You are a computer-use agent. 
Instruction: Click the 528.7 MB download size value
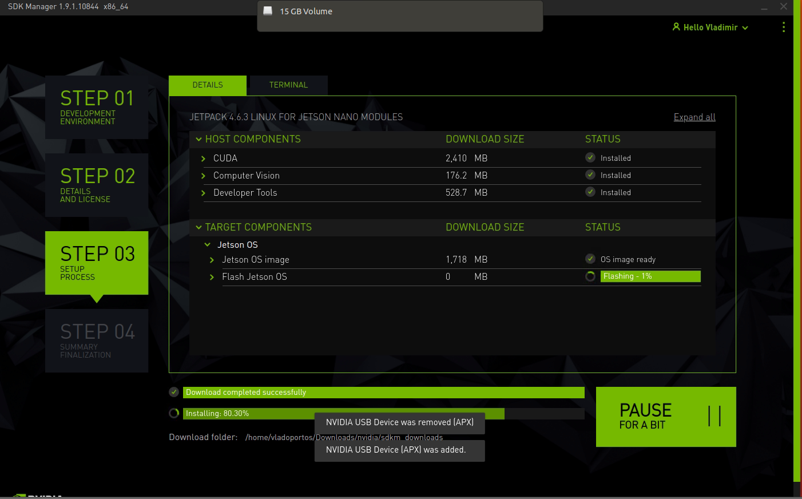pos(466,192)
